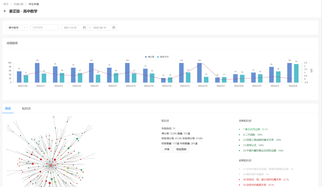Click the 智能推题 button
The image size is (322, 187).
tap(181, 149)
